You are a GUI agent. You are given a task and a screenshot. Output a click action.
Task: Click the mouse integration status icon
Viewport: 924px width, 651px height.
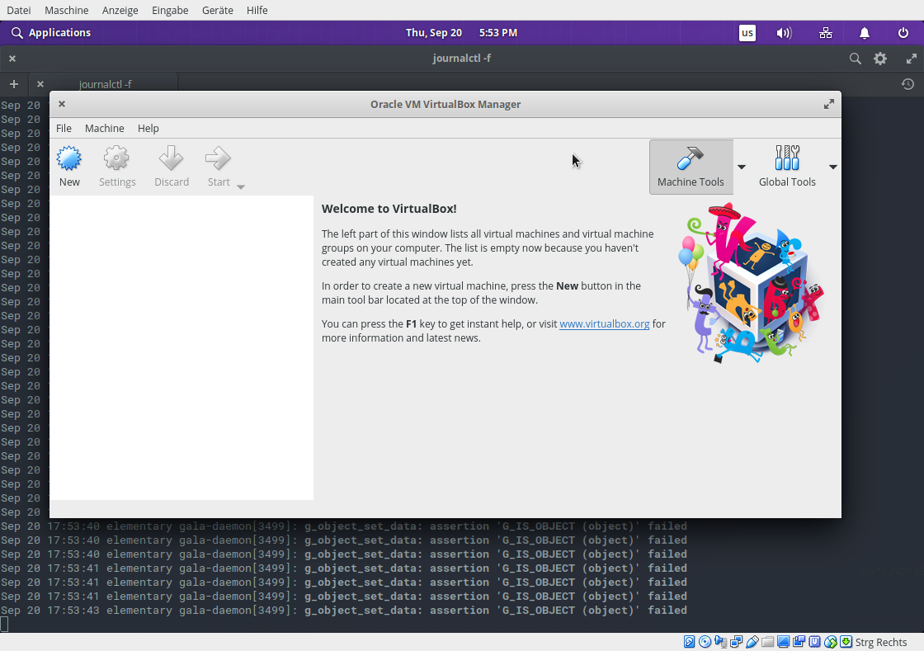(830, 642)
